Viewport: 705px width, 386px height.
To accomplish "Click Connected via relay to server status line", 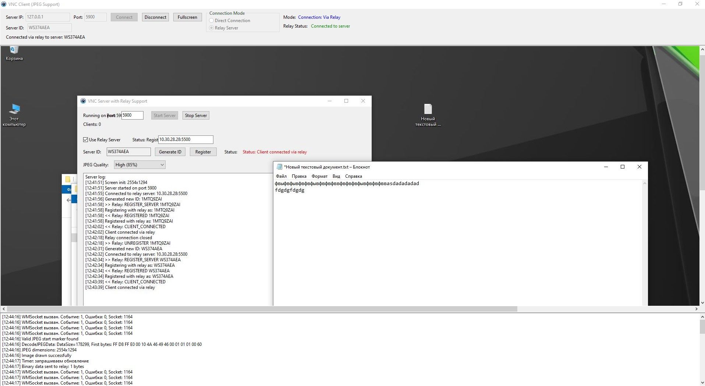I will click(x=45, y=37).
